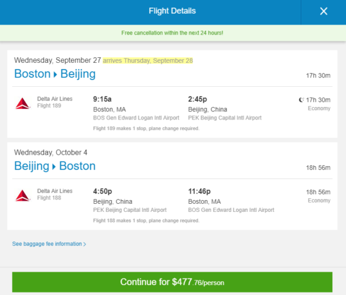Select the Boston to Beijing route heading
346x295 pixels.
[x=55, y=74]
